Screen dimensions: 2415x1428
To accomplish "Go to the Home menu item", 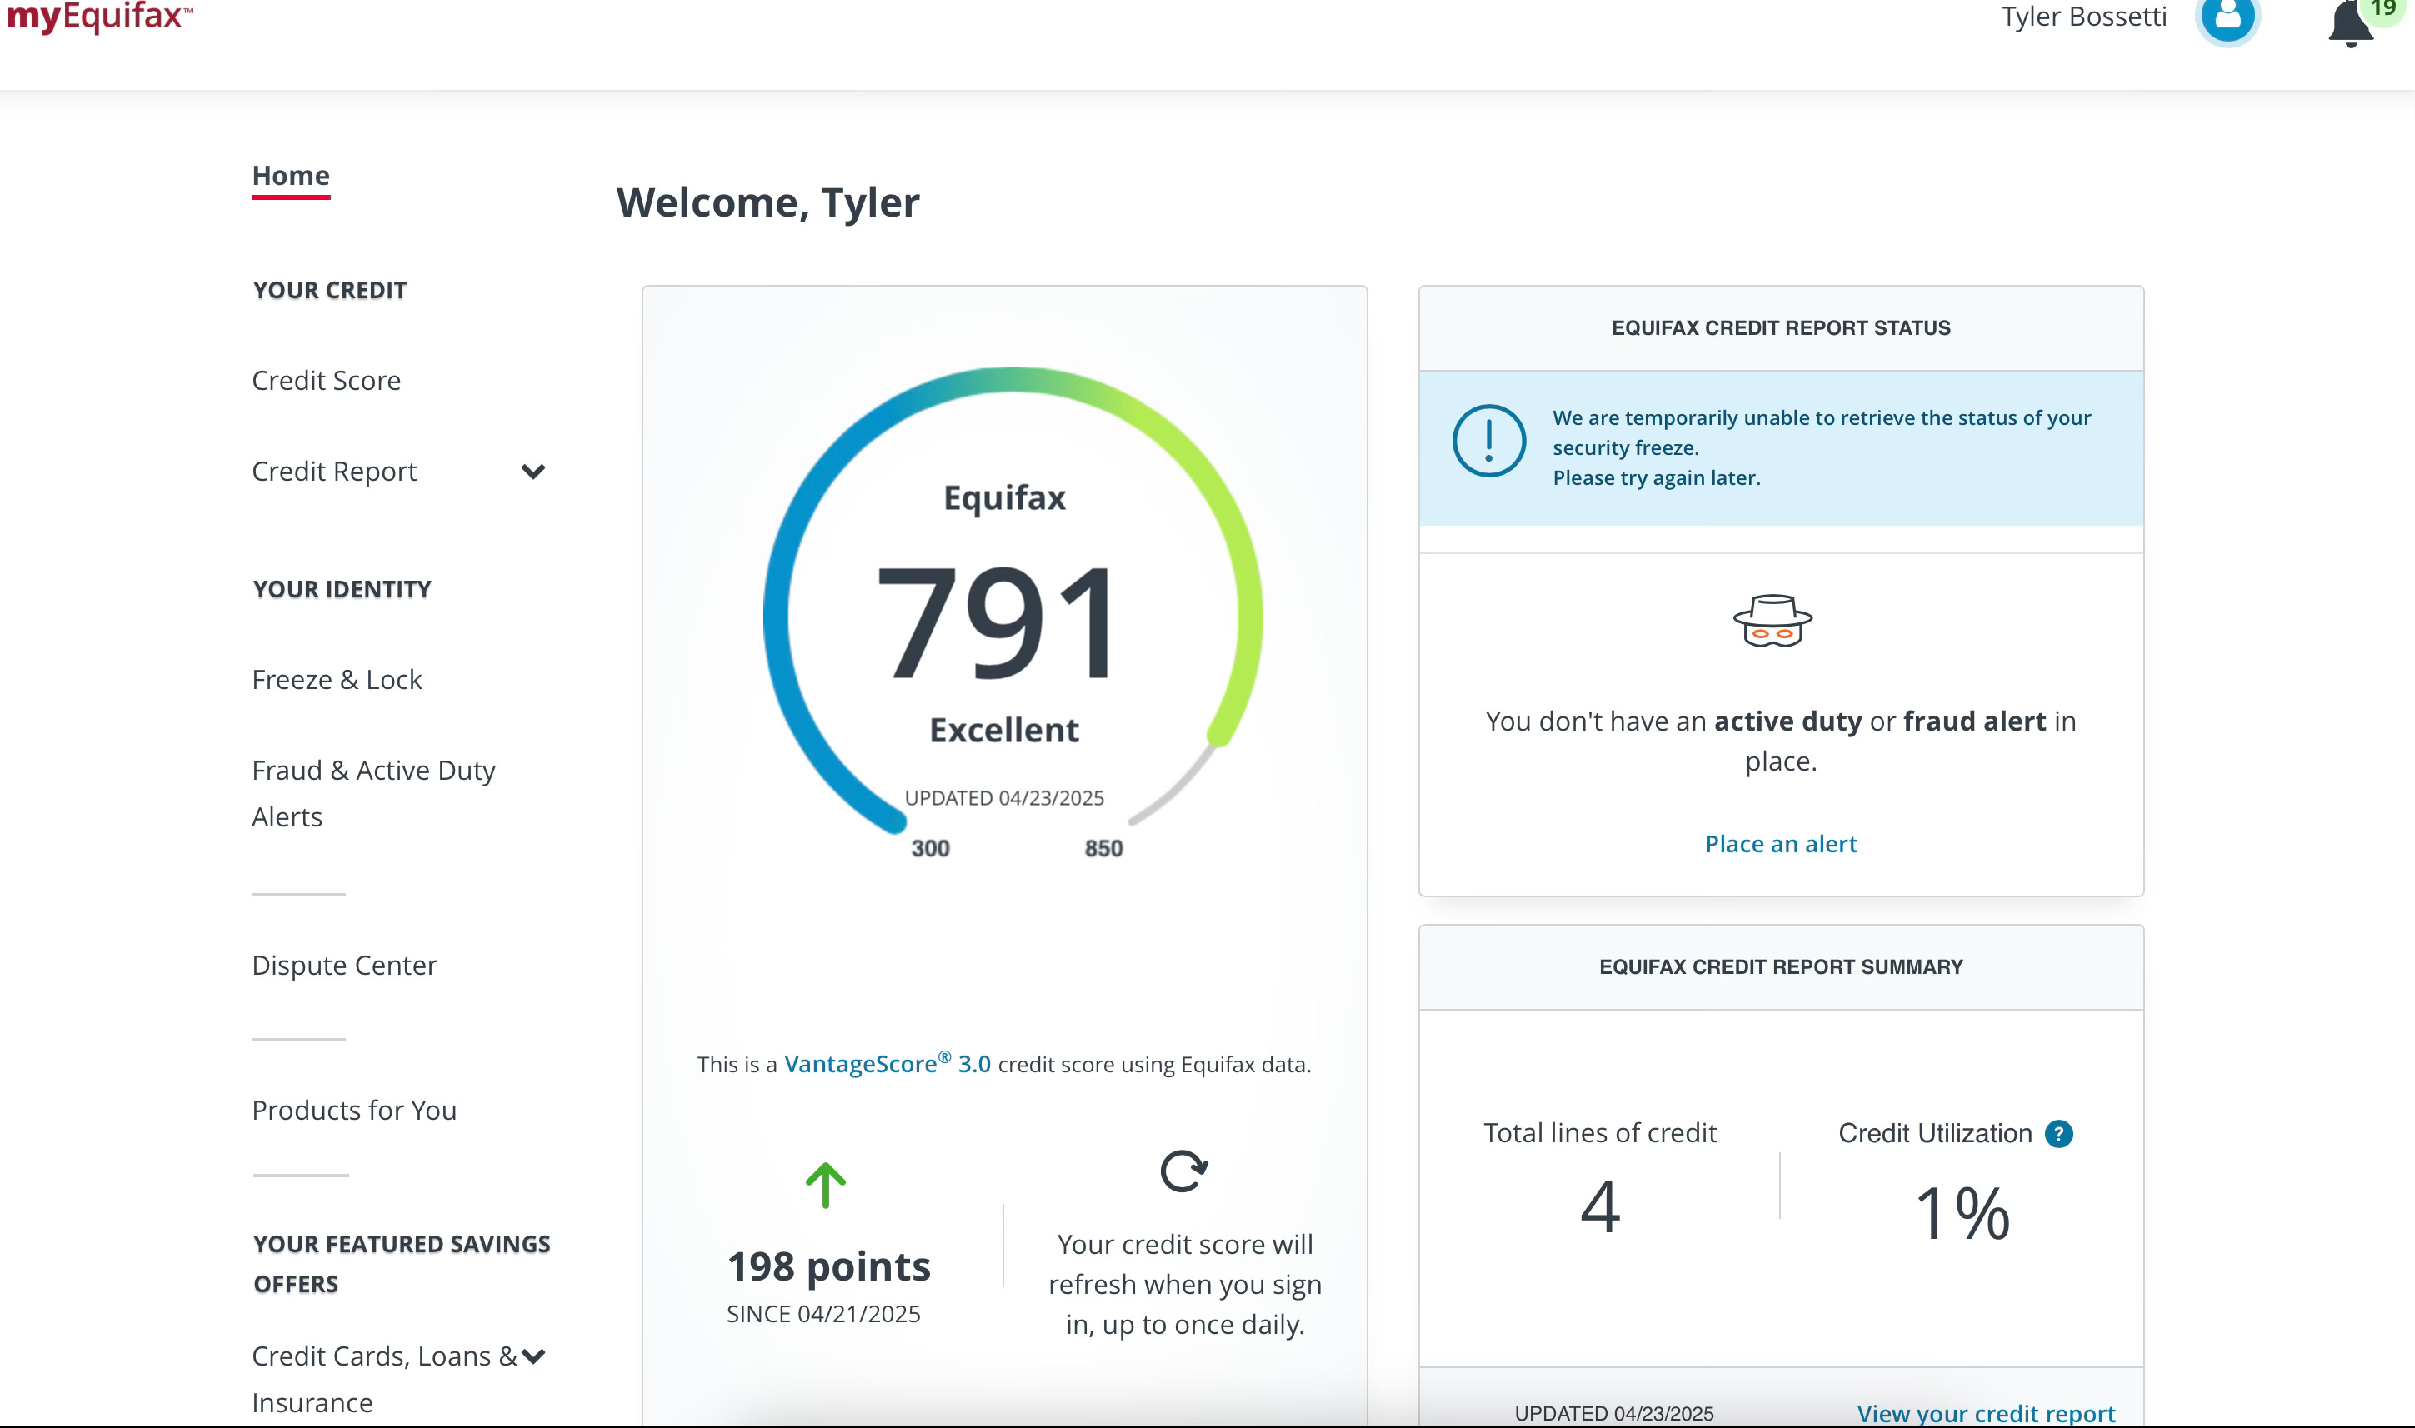I will tap(291, 176).
